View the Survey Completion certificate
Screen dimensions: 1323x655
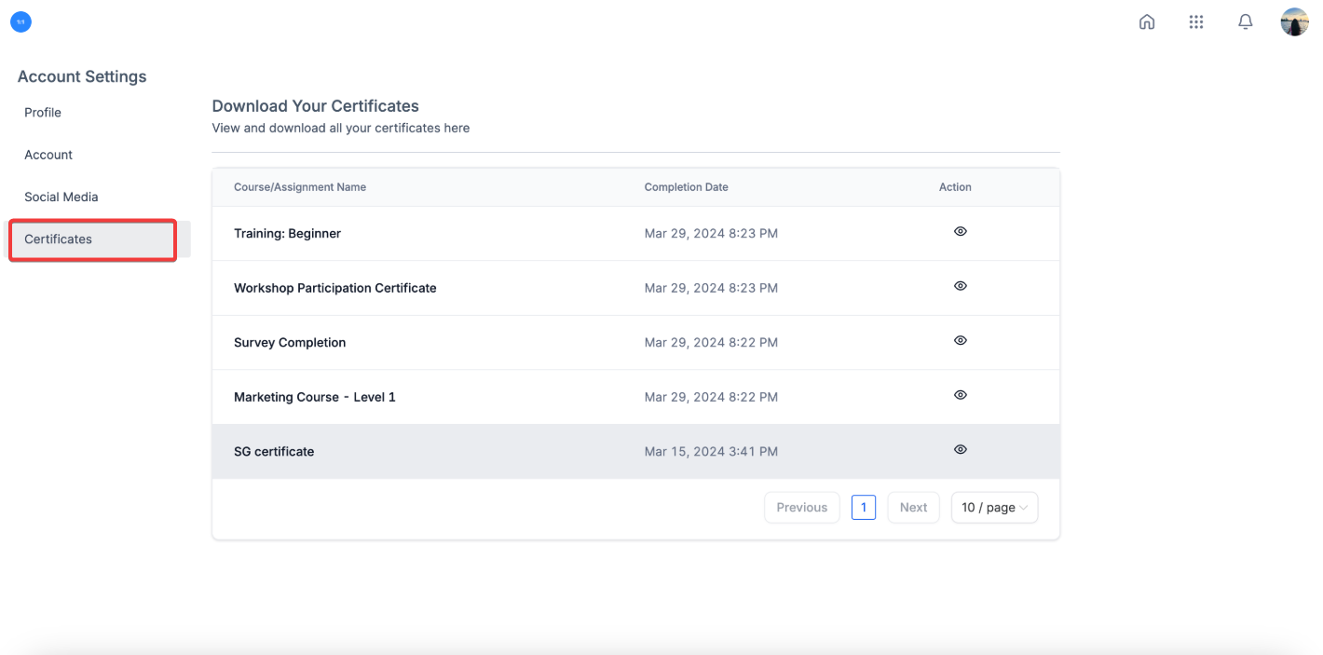pos(960,341)
